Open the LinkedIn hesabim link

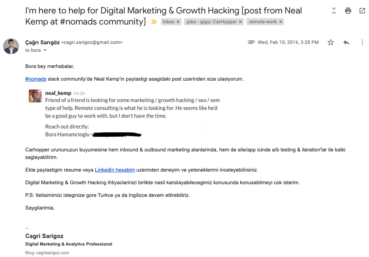[115, 170]
